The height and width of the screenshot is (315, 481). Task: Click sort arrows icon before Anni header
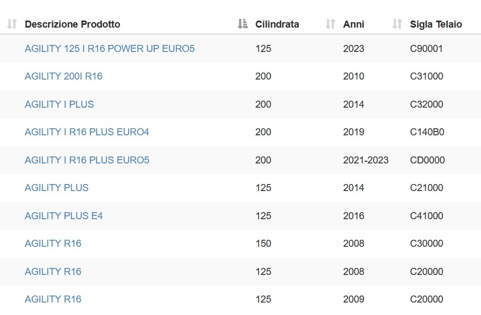coord(330,24)
